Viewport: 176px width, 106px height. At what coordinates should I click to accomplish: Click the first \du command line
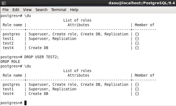coord(16,16)
